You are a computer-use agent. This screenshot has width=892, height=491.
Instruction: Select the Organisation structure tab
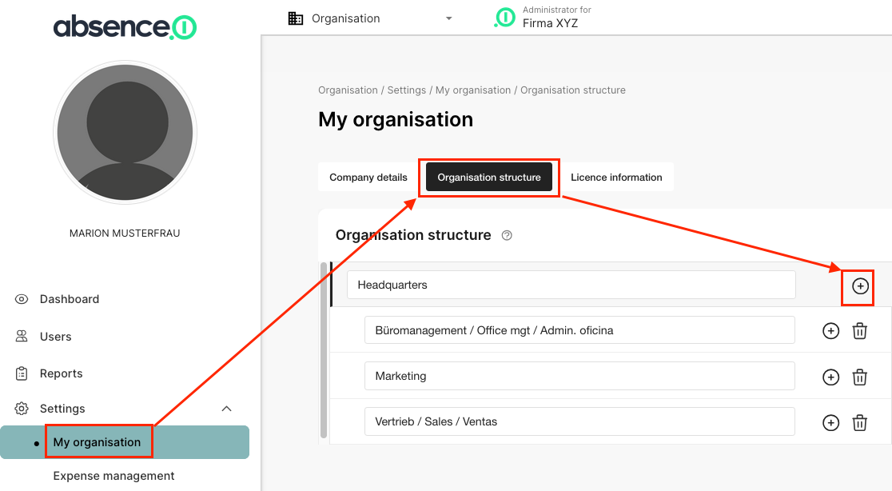pyautogui.click(x=488, y=178)
